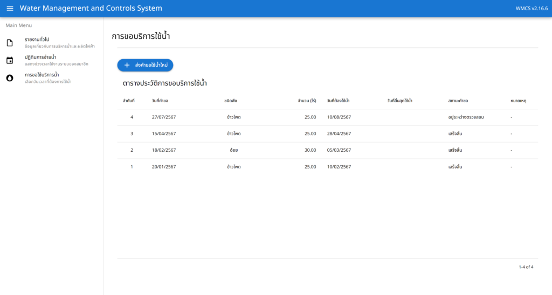This screenshot has width=552, height=295.
Task: Click the ชนิดพืช column header
Action: click(x=231, y=101)
